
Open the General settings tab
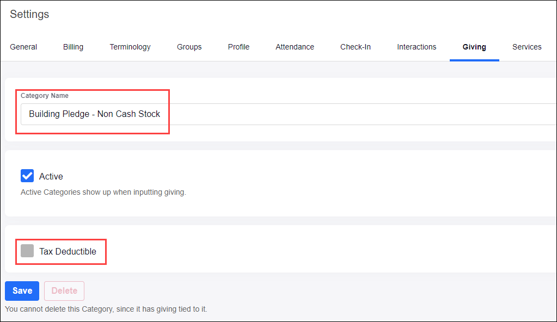pos(23,47)
